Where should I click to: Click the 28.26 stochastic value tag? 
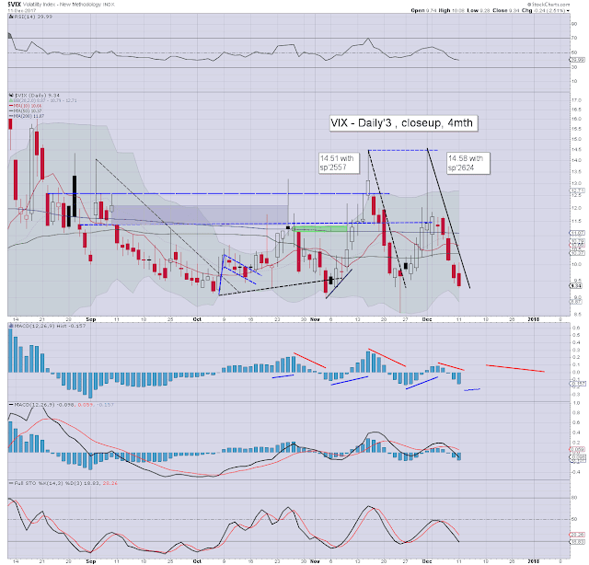pyautogui.click(x=577, y=535)
